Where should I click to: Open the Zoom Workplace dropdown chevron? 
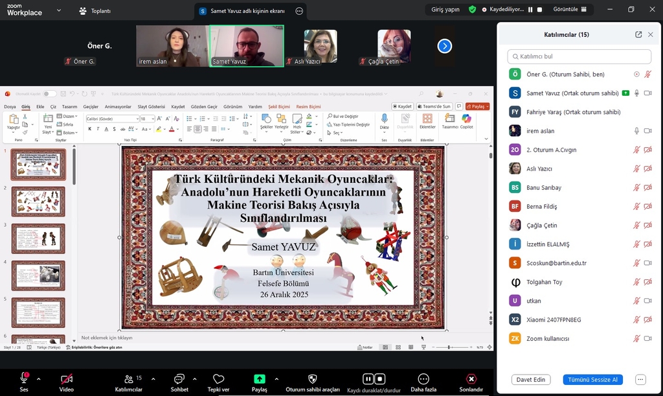pos(59,11)
